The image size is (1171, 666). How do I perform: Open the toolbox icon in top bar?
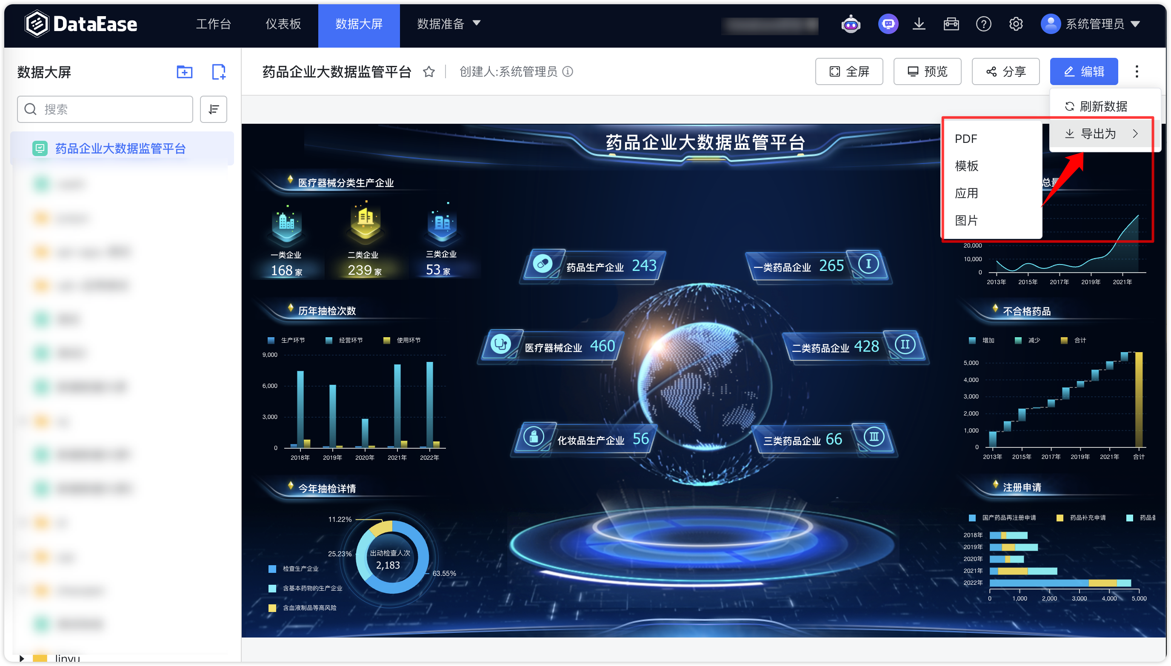(x=951, y=24)
